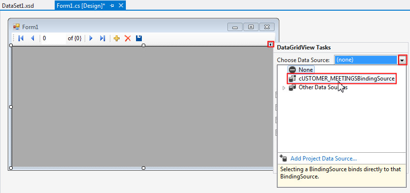This screenshot has height=193, width=410.
Task: Click Add Project Data Source link
Action: pyautogui.click(x=323, y=159)
